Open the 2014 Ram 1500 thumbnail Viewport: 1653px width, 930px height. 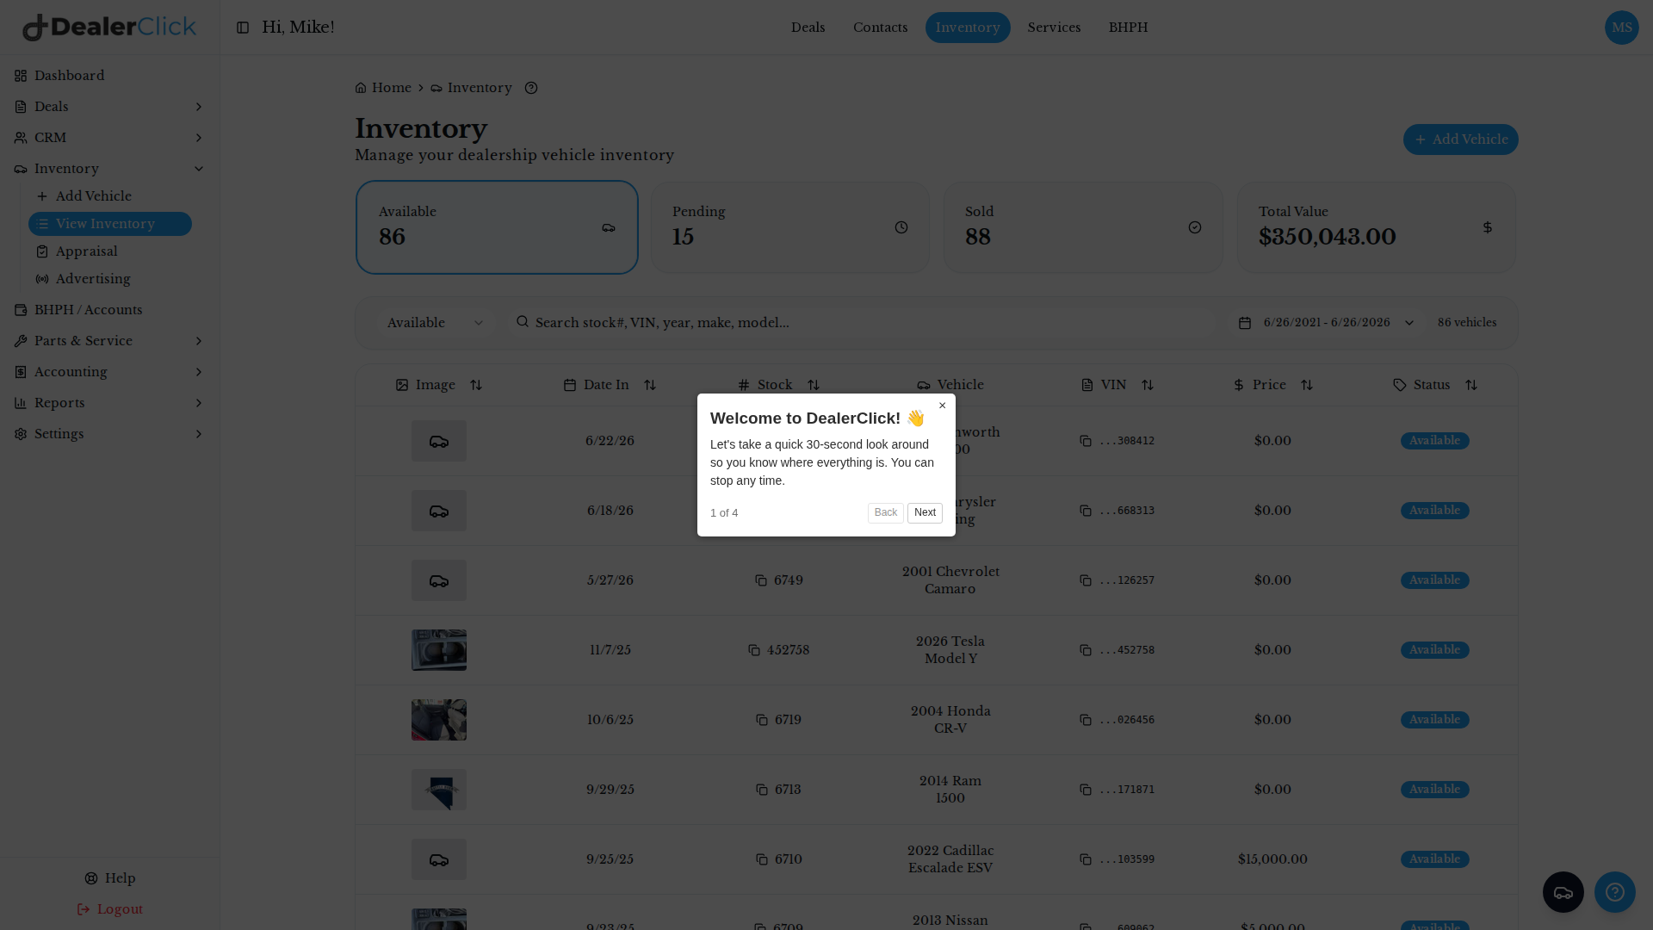pyautogui.click(x=439, y=790)
